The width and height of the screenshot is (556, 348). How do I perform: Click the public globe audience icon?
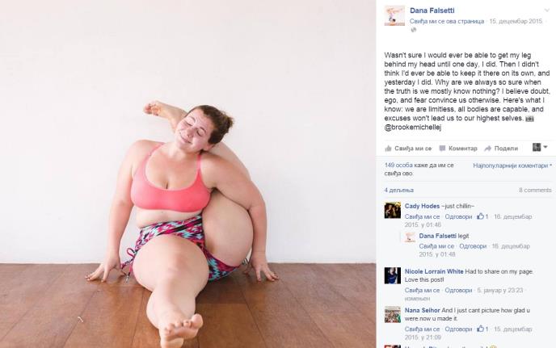click(413, 30)
